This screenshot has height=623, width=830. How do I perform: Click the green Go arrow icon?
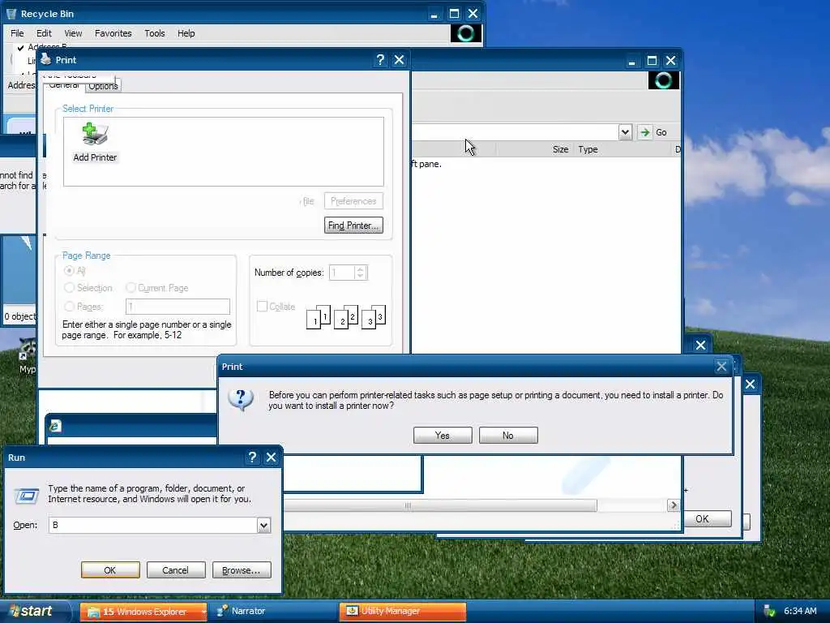coord(644,132)
